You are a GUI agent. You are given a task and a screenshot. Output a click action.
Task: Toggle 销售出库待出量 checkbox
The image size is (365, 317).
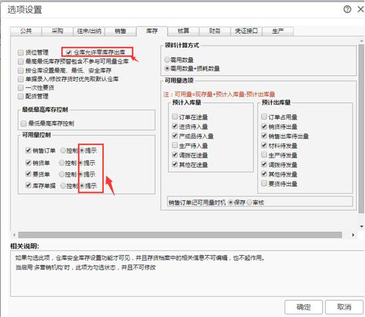tap(264, 136)
